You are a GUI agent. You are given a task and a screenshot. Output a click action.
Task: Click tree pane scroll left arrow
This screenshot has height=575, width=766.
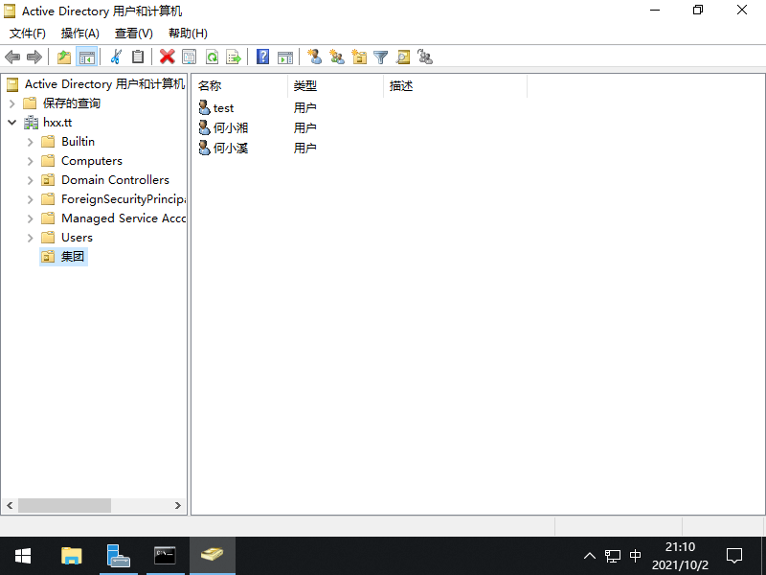click(10, 506)
